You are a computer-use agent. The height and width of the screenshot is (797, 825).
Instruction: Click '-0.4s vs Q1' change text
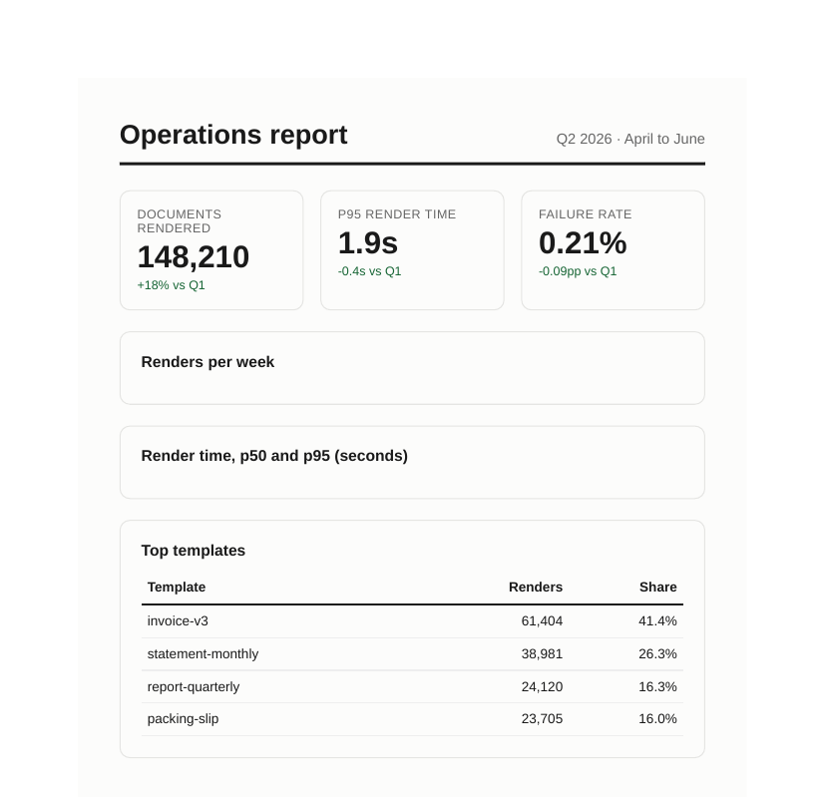[369, 271]
